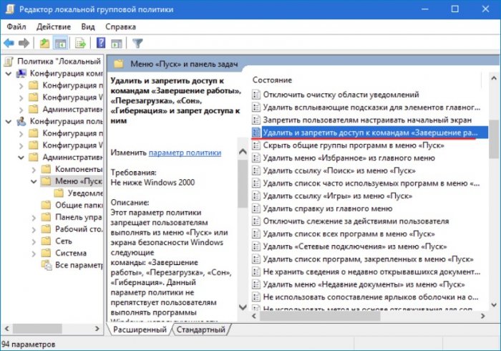
Task: Click the policy list horizontal scrollbar right arrow
Action: pyautogui.click(x=483, y=316)
